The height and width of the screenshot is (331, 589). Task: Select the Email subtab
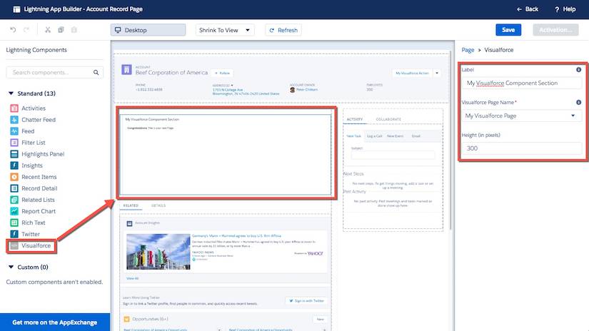click(416, 136)
